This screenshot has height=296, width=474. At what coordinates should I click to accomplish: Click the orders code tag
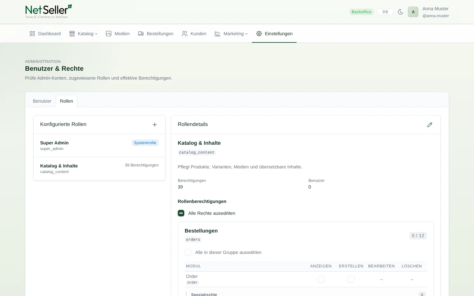[x=193, y=240]
